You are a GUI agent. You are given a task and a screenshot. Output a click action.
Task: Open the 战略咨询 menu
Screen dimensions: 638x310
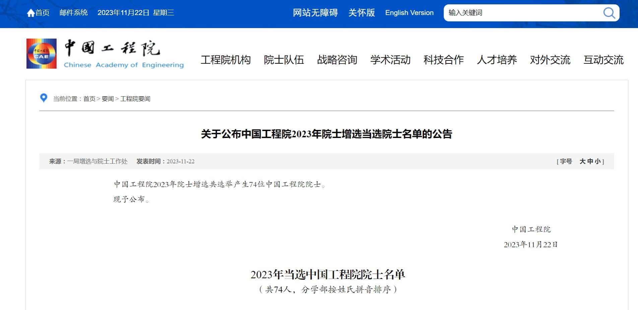(x=337, y=60)
